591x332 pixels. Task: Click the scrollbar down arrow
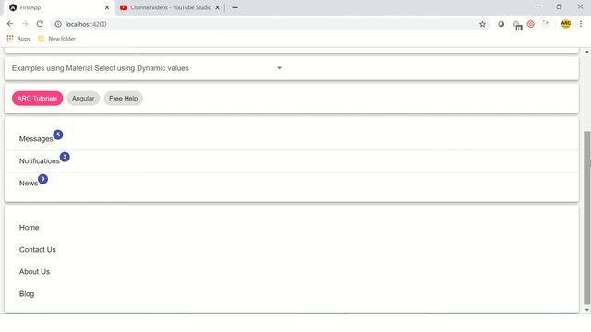(x=587, y=310)
